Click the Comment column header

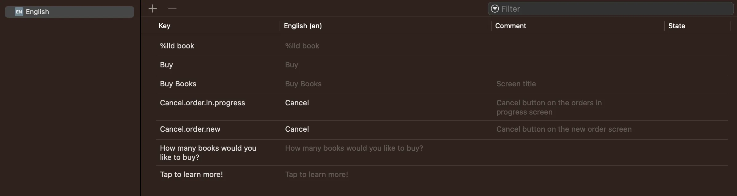click(x=511, y=26)
